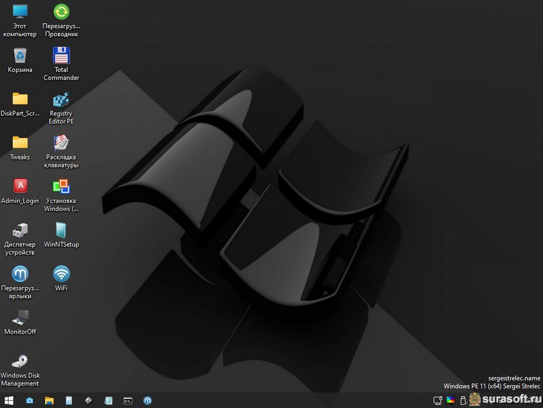The height and width of the screenshot is (408, 543).
Task: Click the colorful display tray icon
Action: [450, 401]
